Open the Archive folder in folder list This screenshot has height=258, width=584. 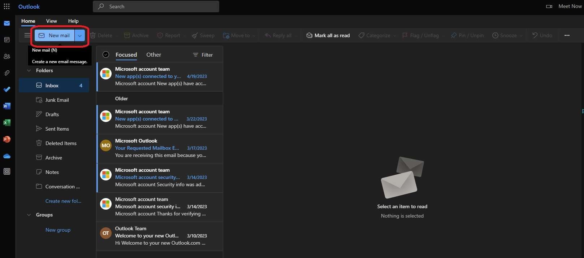coord(54,158)
